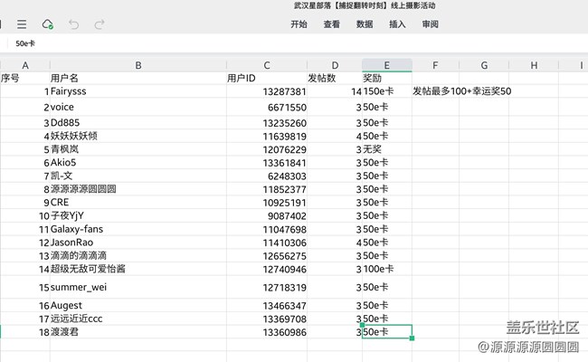Select the cell containing Fairysss
The width and height of the screenshot is (588, 362).
point(138,91)
